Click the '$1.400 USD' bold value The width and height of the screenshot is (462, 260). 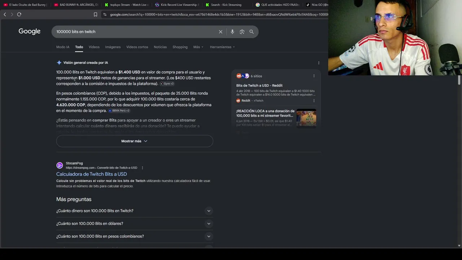(129, 72)
